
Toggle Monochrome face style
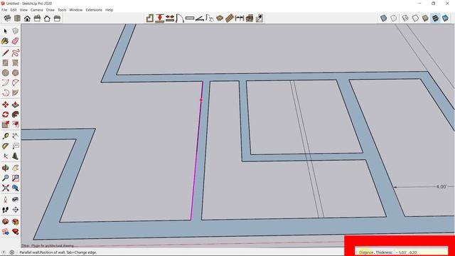(x=446, y=18)
